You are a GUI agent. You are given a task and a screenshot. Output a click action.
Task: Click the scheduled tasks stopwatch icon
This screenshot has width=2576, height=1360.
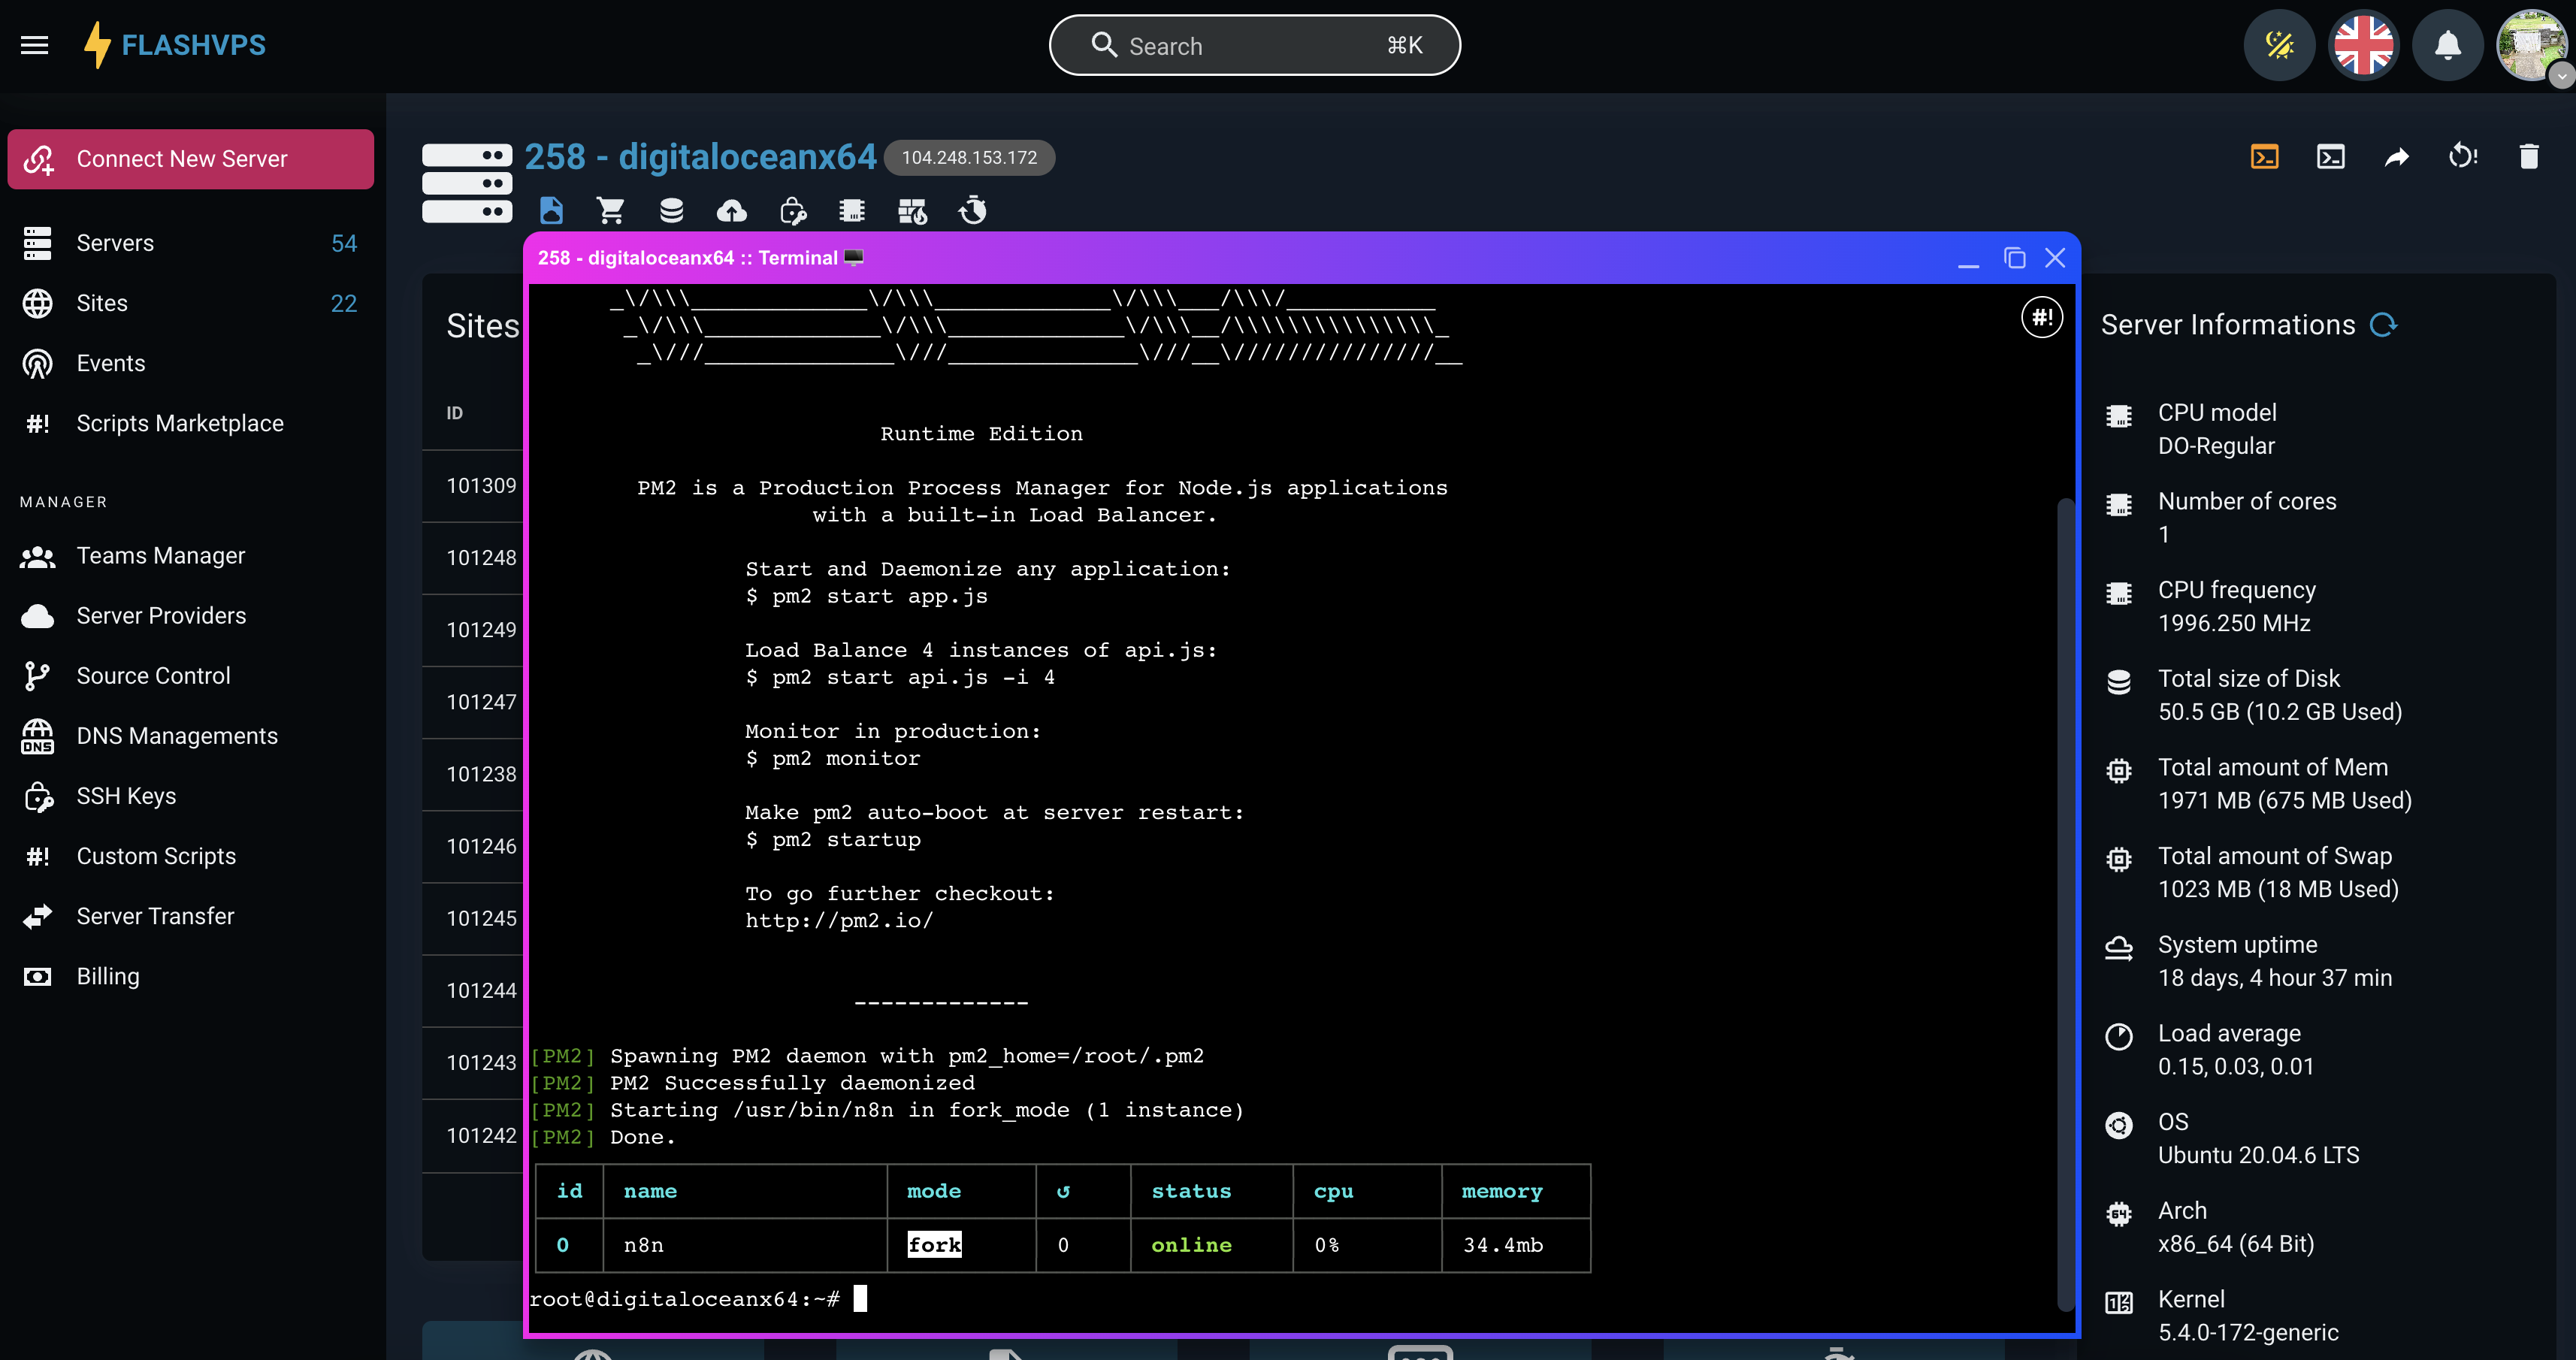(x=972, y=211)
